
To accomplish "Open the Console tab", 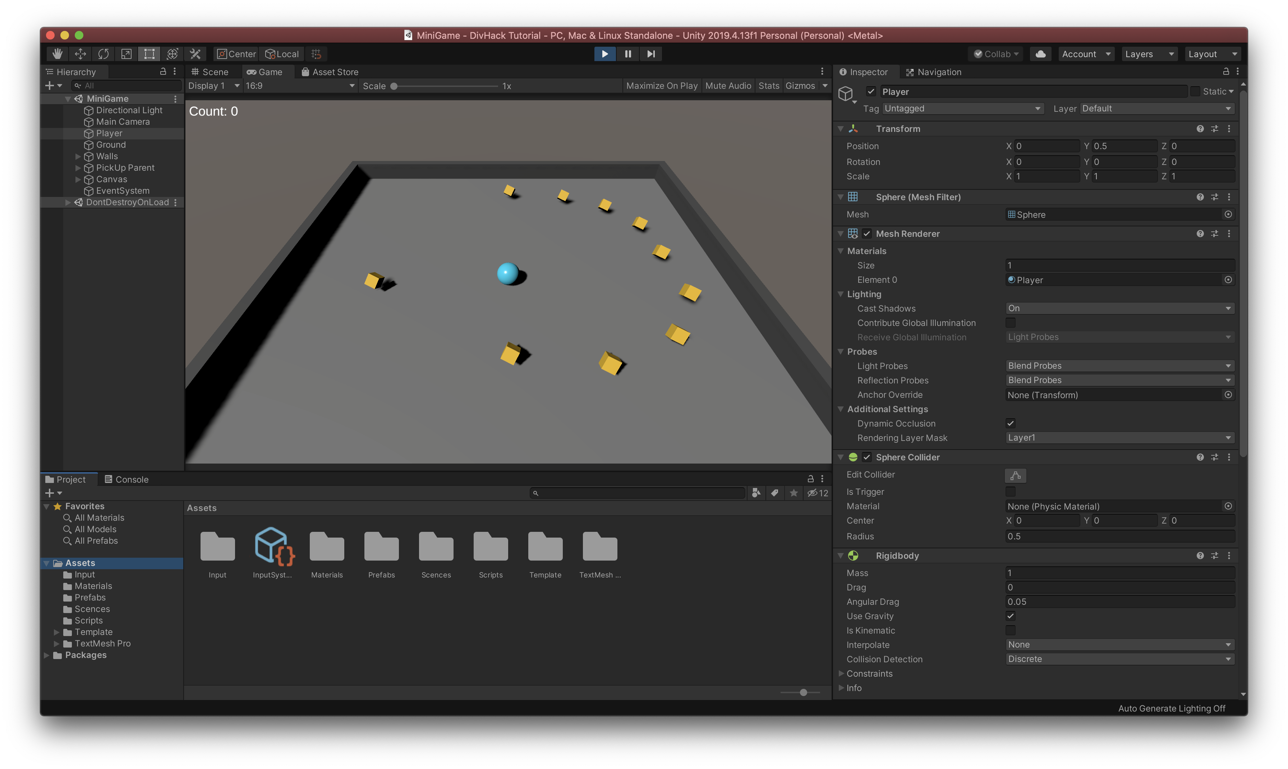I will pos(126,479).
